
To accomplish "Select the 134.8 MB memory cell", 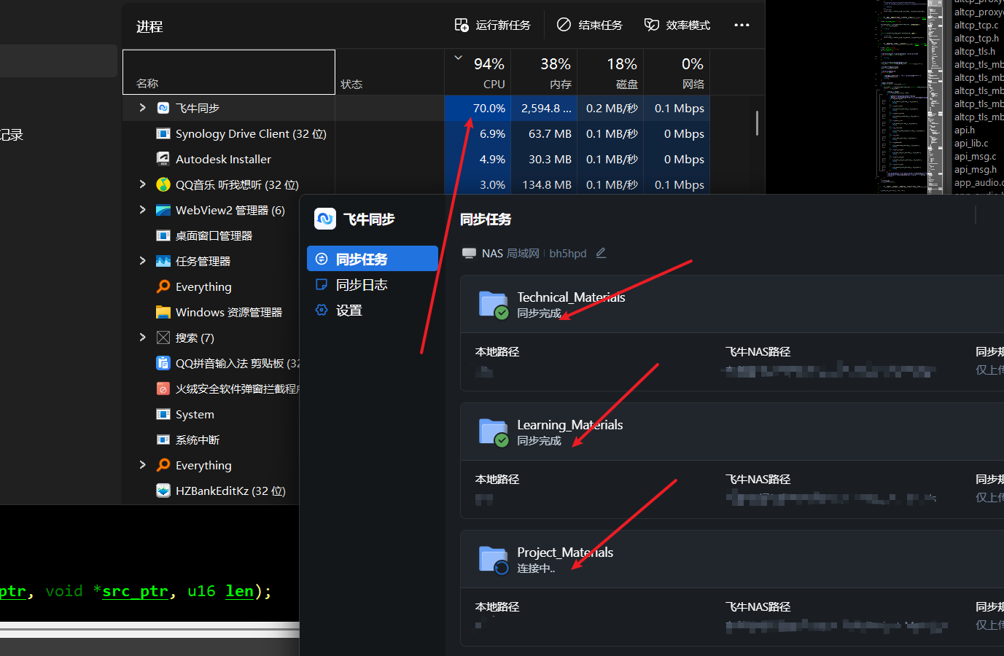I will pyautogui.click(x=544, y=184).
